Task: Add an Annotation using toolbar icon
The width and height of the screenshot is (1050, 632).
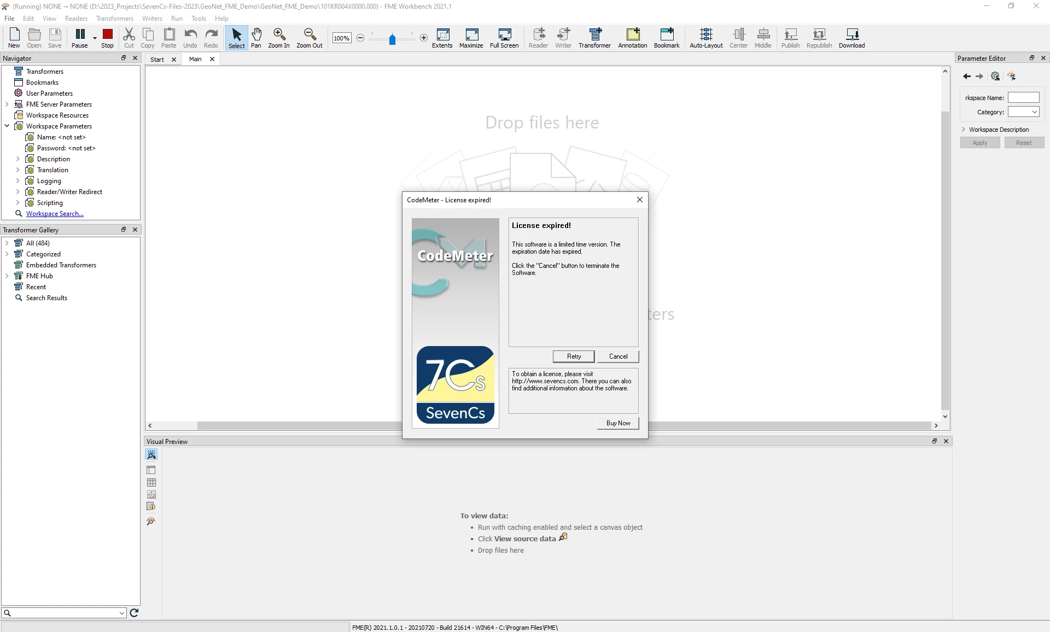Action: [x=632, y=38]
